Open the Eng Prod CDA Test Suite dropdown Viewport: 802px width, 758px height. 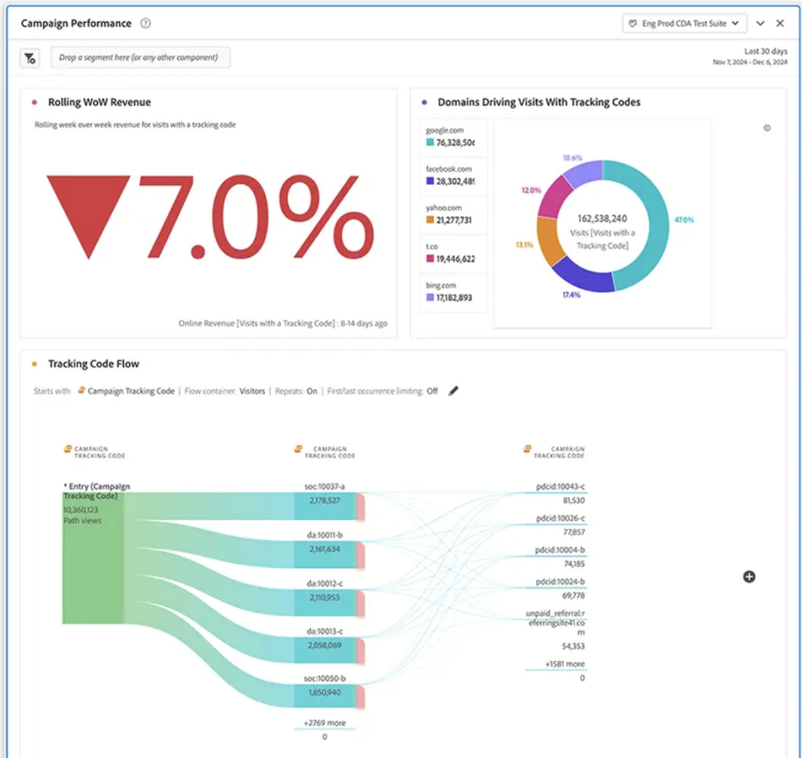pyautogui.click(x=684, y=23)
